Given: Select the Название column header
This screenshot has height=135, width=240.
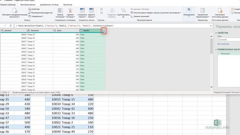Looking at the screenshot, I should click(40, 31).
